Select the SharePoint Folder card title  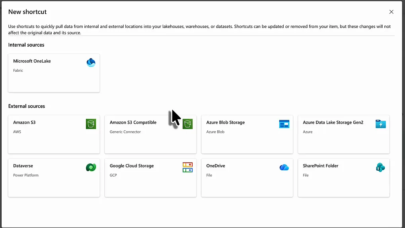321,166
